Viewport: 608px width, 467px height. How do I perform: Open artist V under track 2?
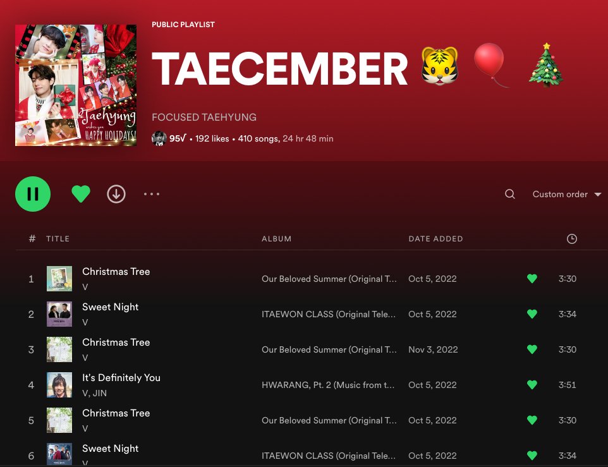coord(85,322)
